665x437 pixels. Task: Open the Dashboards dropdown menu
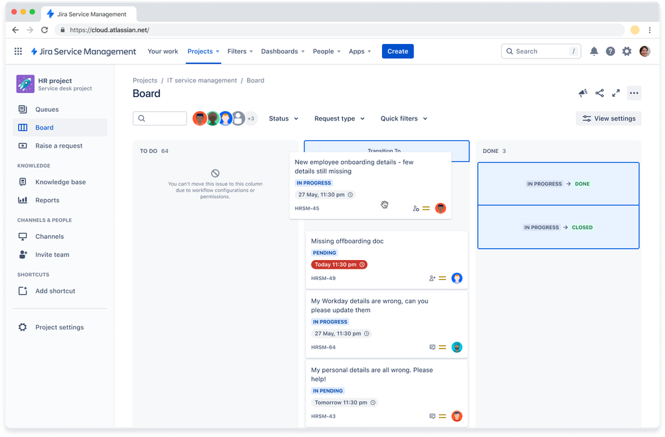coord(283,51)
